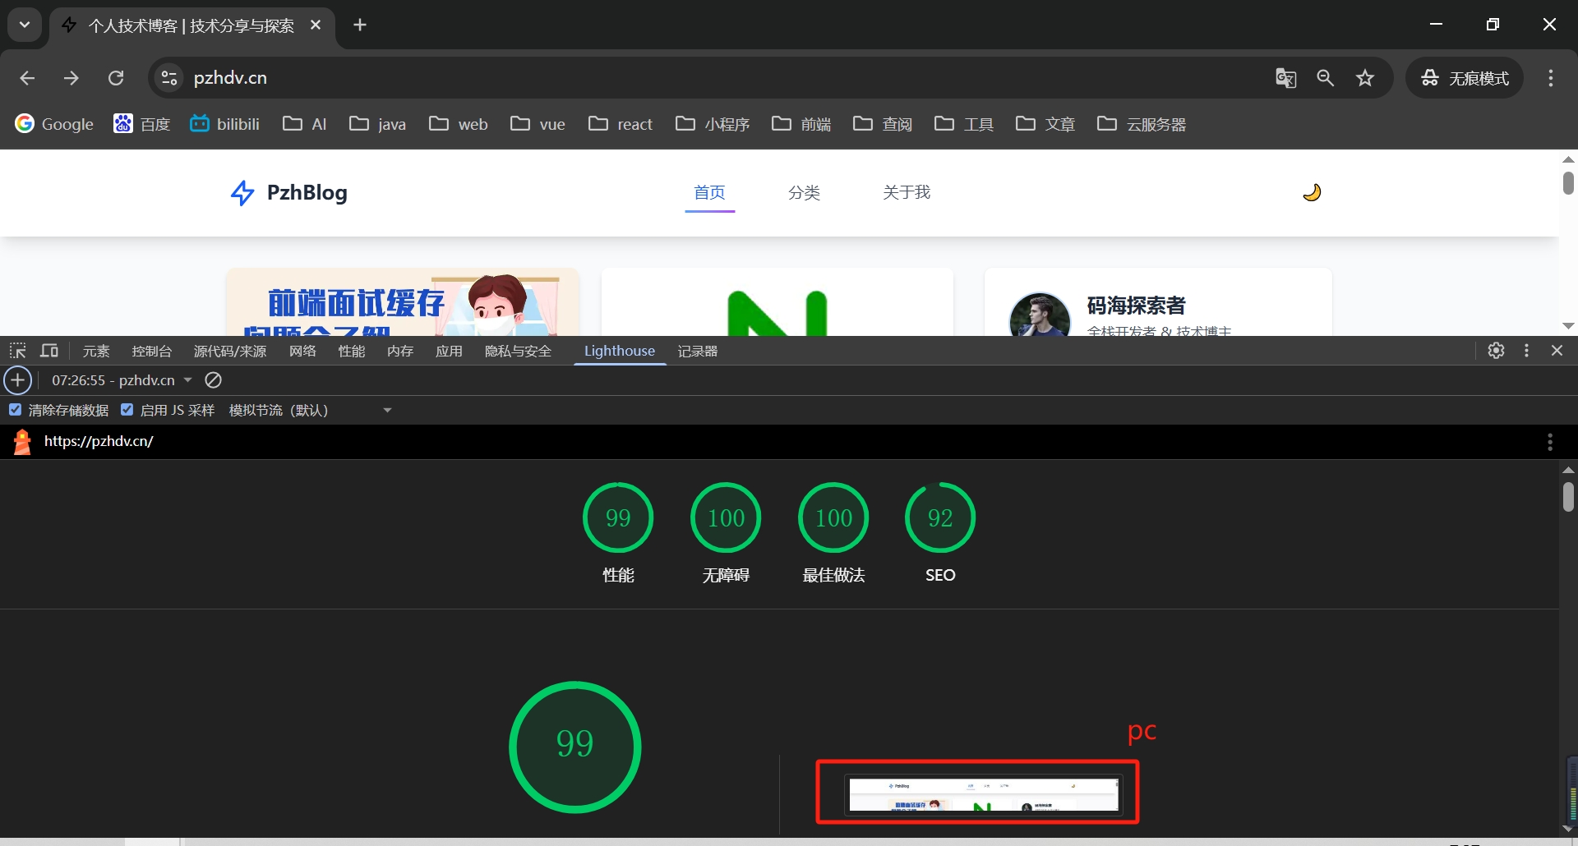Uncheck the 清除存储数据 checkbox
1578x846 pixels.
[x=16, y=410]
